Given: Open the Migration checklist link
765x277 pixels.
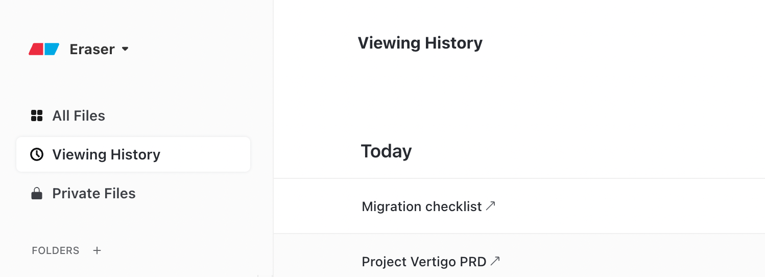Looking at the screenshot, I should 421,206.
